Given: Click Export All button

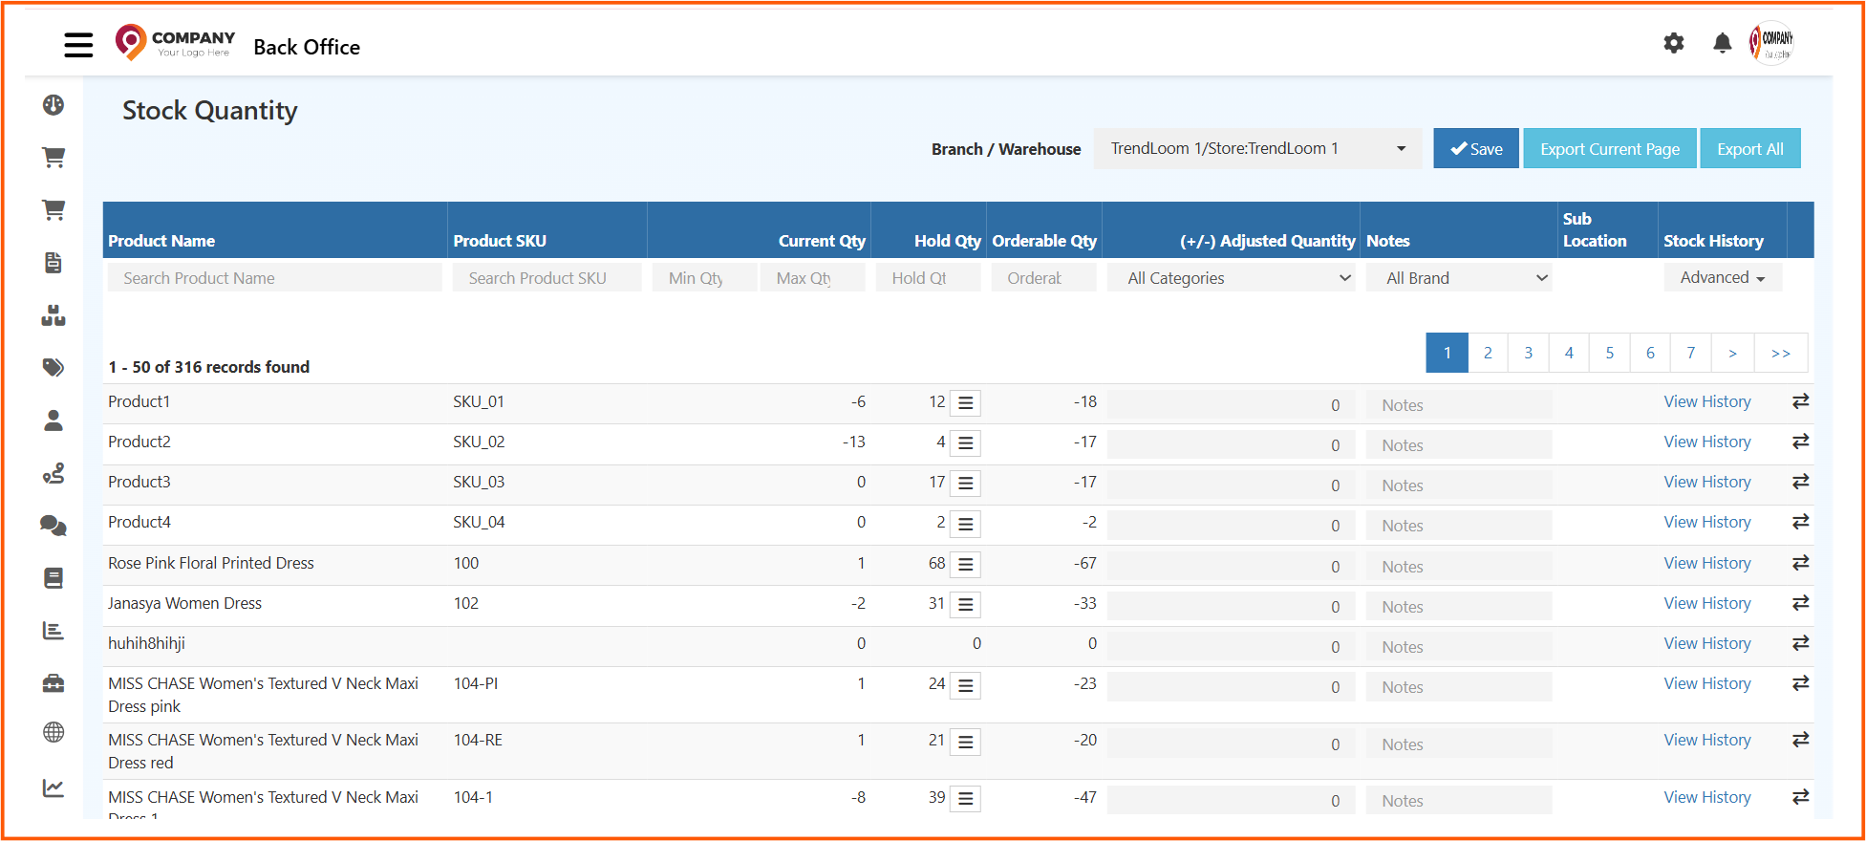Looking at the screenshot, I should [x=1750, y=148].
